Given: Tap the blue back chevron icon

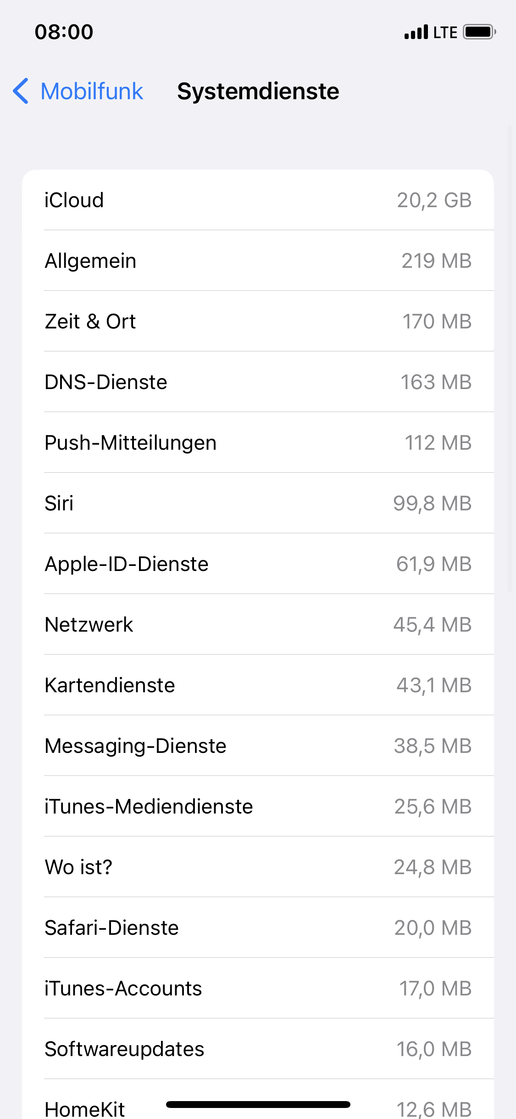Looking at the screenshot, I should (21, 91).
